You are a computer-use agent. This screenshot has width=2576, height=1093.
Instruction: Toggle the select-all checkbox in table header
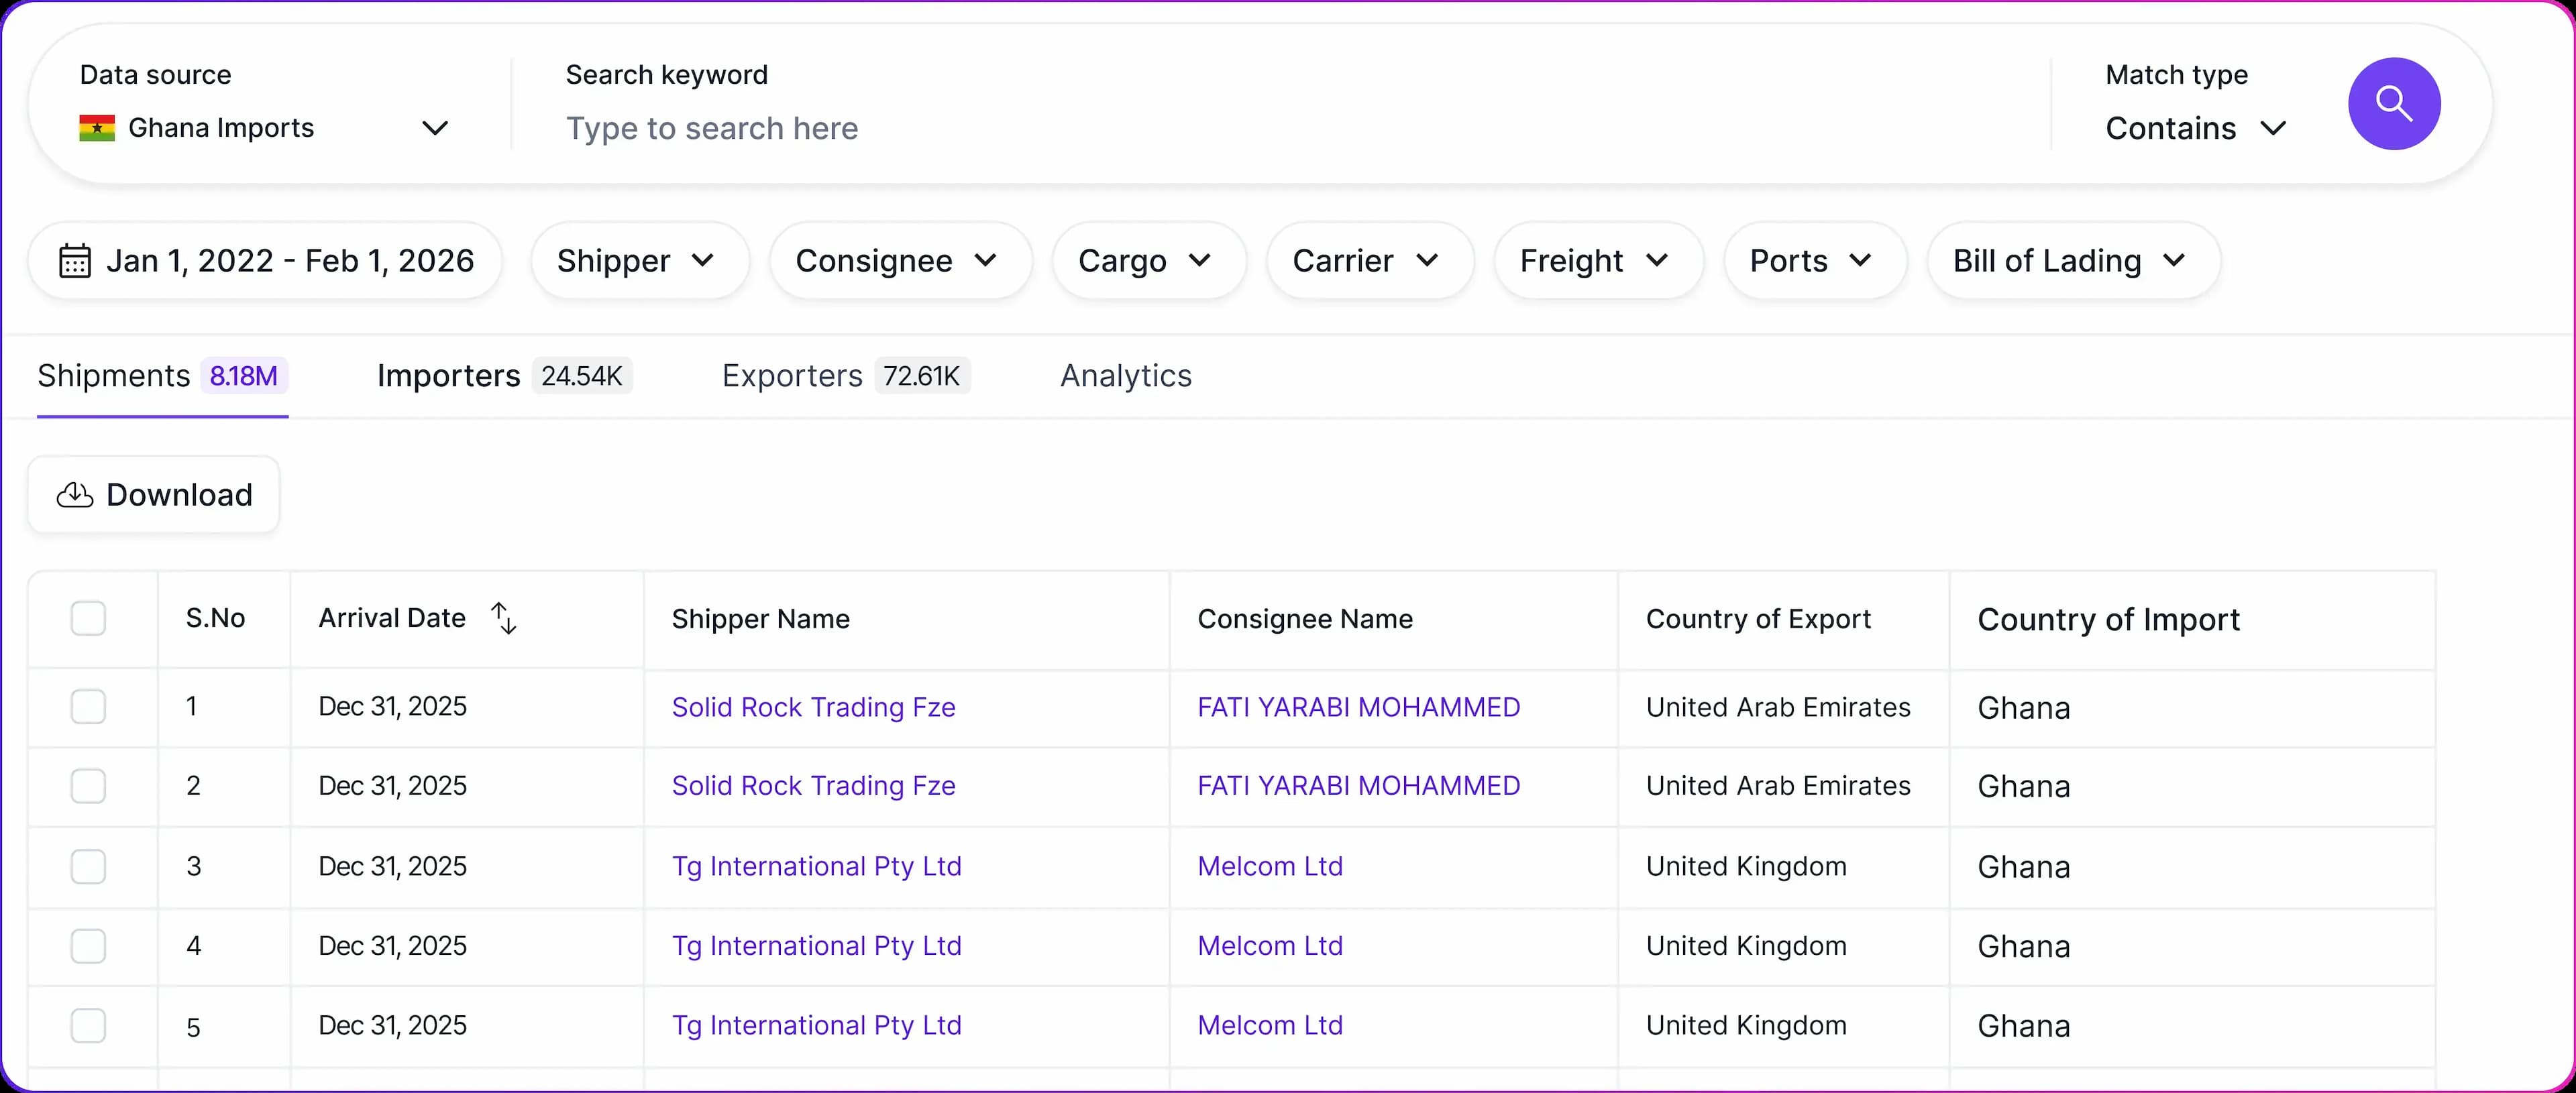tap(88, 618)
